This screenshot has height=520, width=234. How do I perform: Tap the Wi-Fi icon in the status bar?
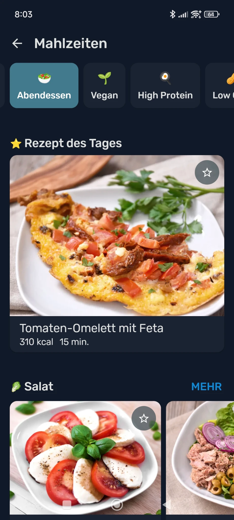tap(196, 14)
